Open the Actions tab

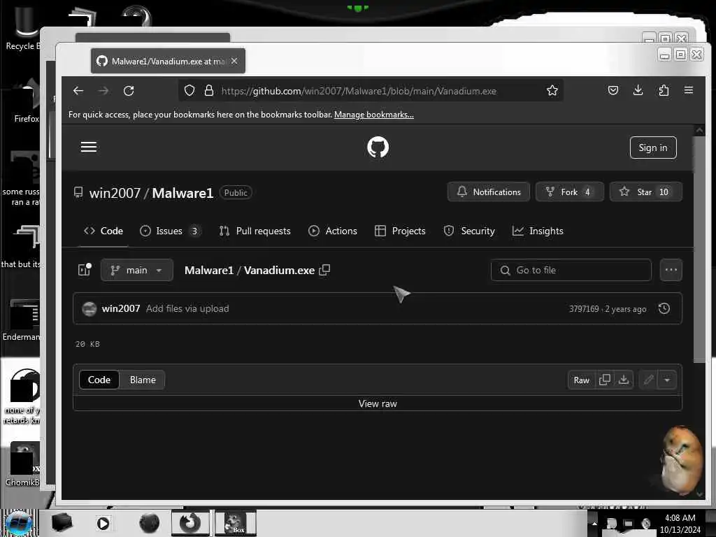tap(333, 231)
